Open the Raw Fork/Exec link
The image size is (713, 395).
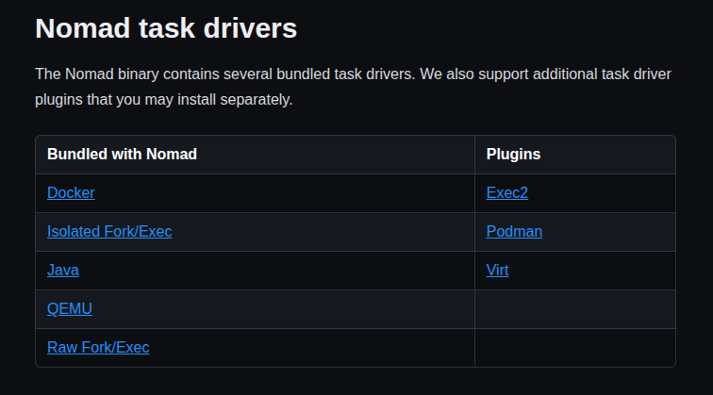pyautogui.click(x=98, y=347)
